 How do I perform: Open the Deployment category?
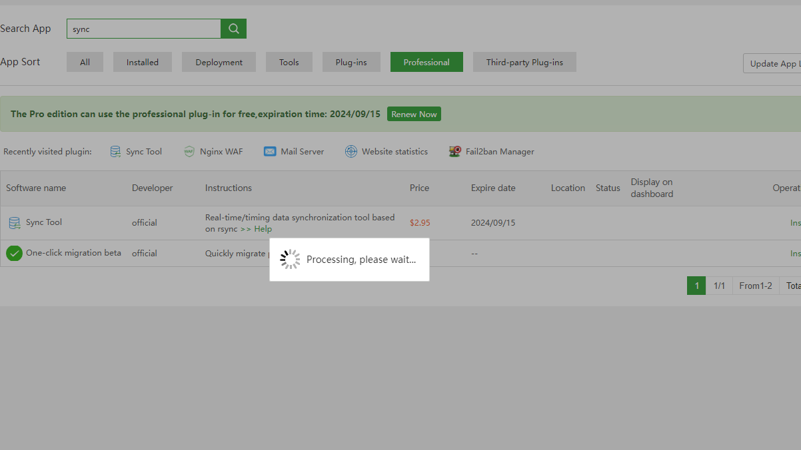pos(219,61)
